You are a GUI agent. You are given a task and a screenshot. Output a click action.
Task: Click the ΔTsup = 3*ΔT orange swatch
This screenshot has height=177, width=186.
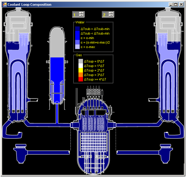click(81, 75)
